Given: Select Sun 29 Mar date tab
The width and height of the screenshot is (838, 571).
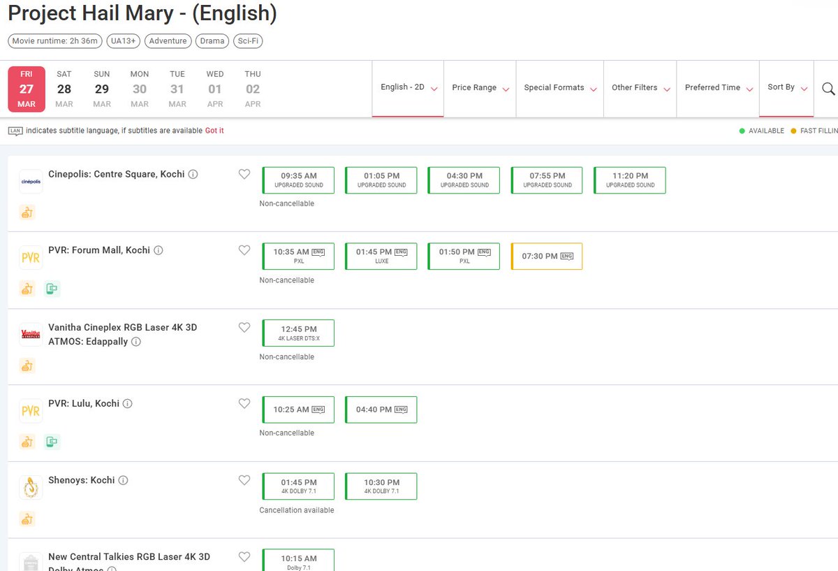Looking at the screenshot, I should pos(102,89).
